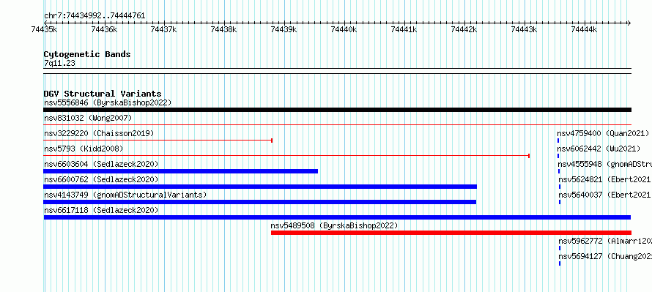652x292 pixels.
Task: Select the 7q11.23 band label
Action: click(x=59, y=63)
